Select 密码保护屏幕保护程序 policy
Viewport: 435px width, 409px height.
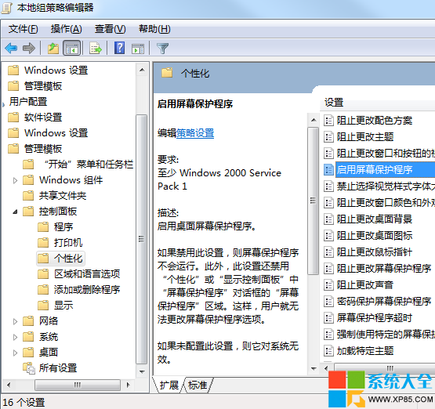pyautogui.click(x=384, y=302)
